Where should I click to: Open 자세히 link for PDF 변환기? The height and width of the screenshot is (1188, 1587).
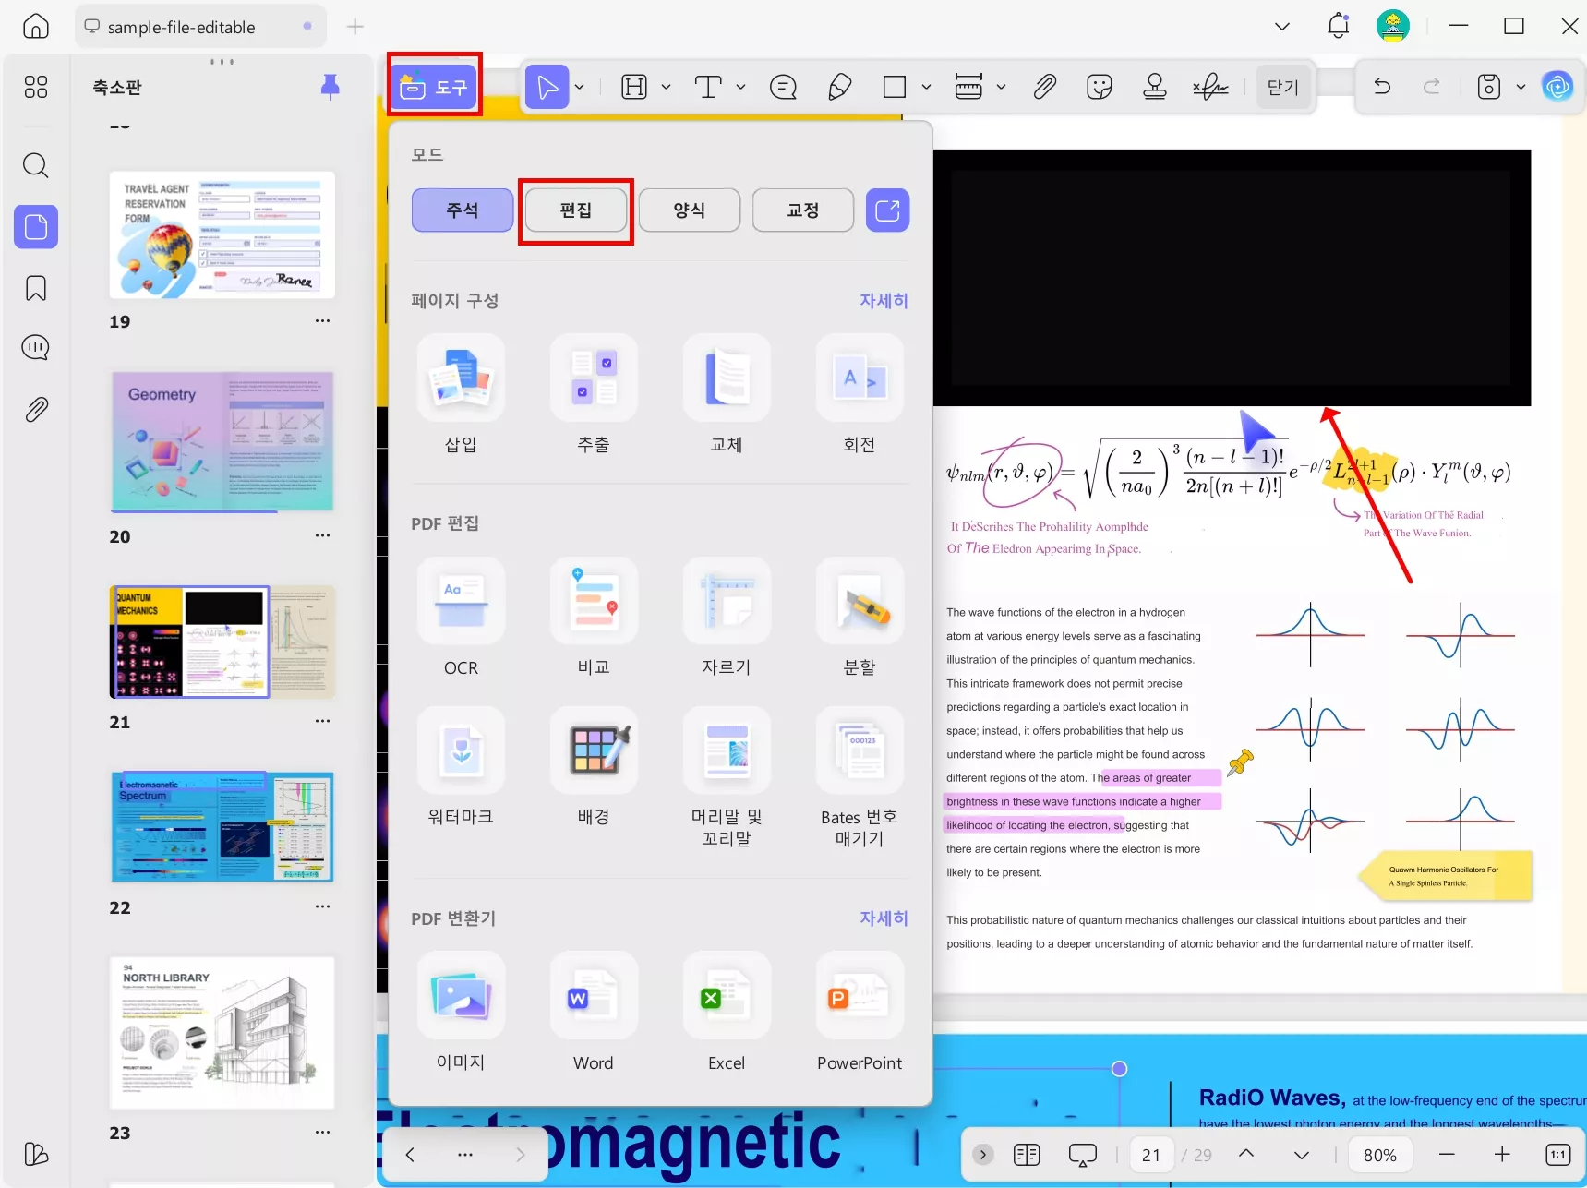click(x=884, y=918)
